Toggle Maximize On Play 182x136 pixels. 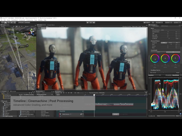coord(127,26)
